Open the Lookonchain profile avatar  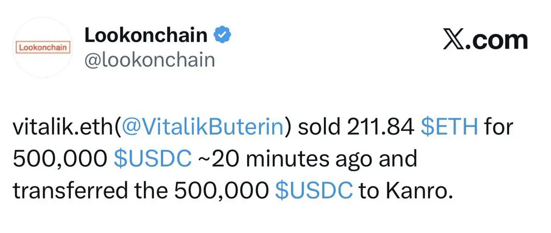[42, 47]
